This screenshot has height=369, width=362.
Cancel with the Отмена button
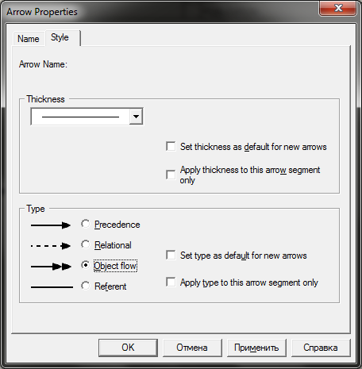[x=192, y=348]
